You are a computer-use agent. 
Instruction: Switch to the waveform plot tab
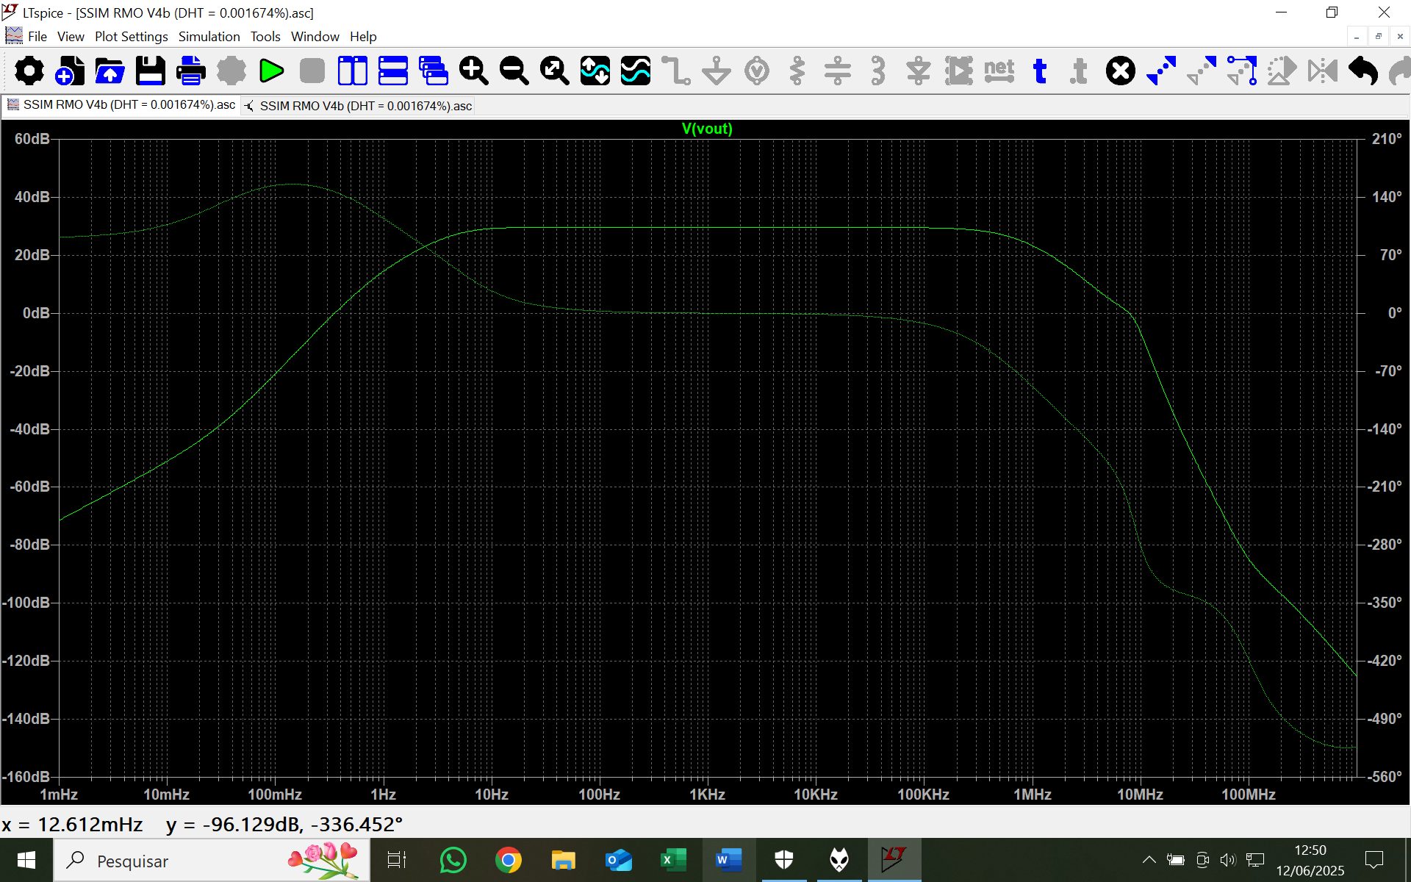(121, 105)
